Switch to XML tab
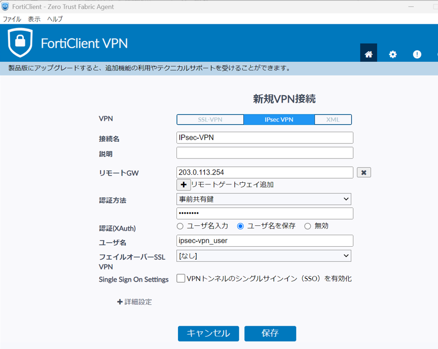 [x=333, y=120]
